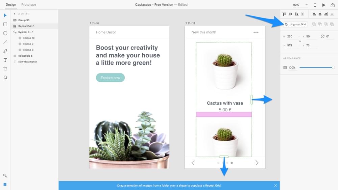Select the Pen tool
Image resolution: width=338 pixels, height=190 pixels.
pos(5,51)
